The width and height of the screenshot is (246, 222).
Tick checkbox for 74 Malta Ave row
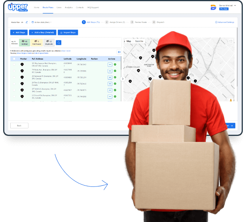coord(14,71)
